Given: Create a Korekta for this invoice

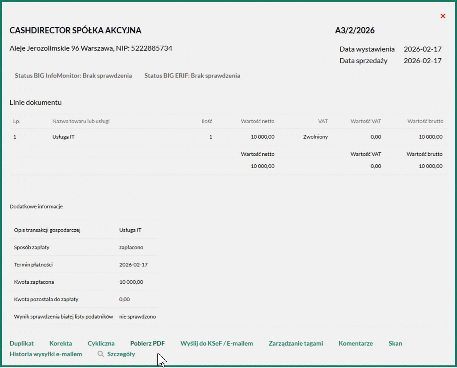Looking at the screenshot, I should [61, 343].
